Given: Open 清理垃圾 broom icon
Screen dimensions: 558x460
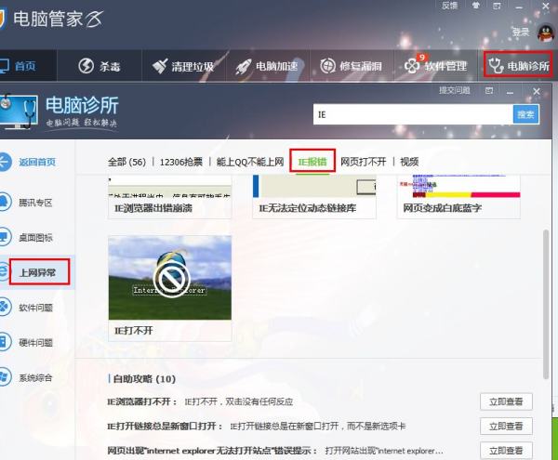Looking at the screenshot, I should (x=160, y=66).
